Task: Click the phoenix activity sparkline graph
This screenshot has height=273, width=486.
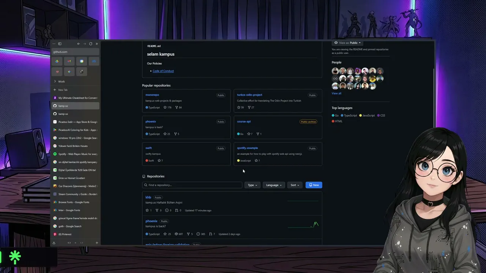Action: click(x=303, y=224)
